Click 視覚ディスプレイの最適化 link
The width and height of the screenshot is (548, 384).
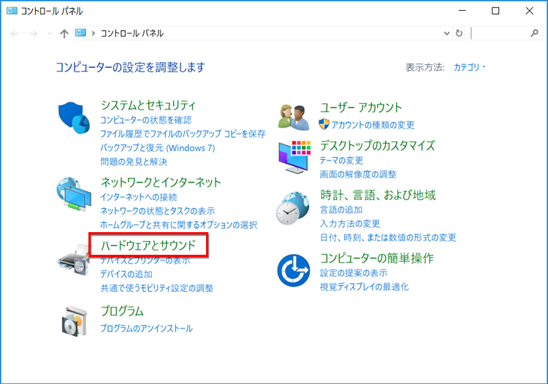[365, 287]
